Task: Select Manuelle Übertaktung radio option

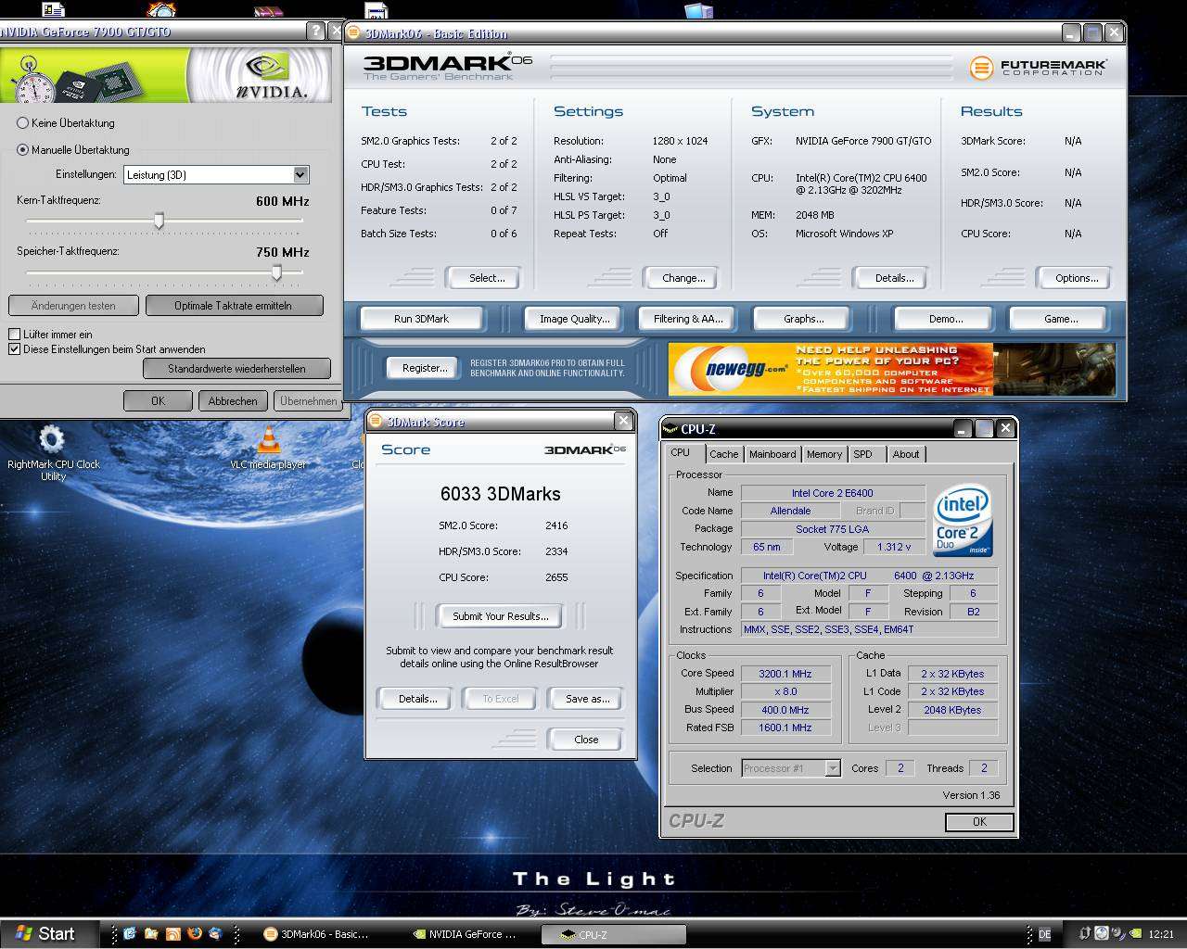Action: 23,149
